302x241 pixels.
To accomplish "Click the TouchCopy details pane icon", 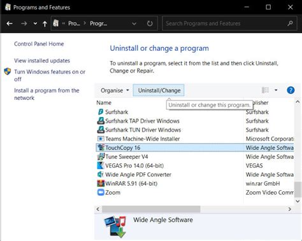I will coord(116,226).
